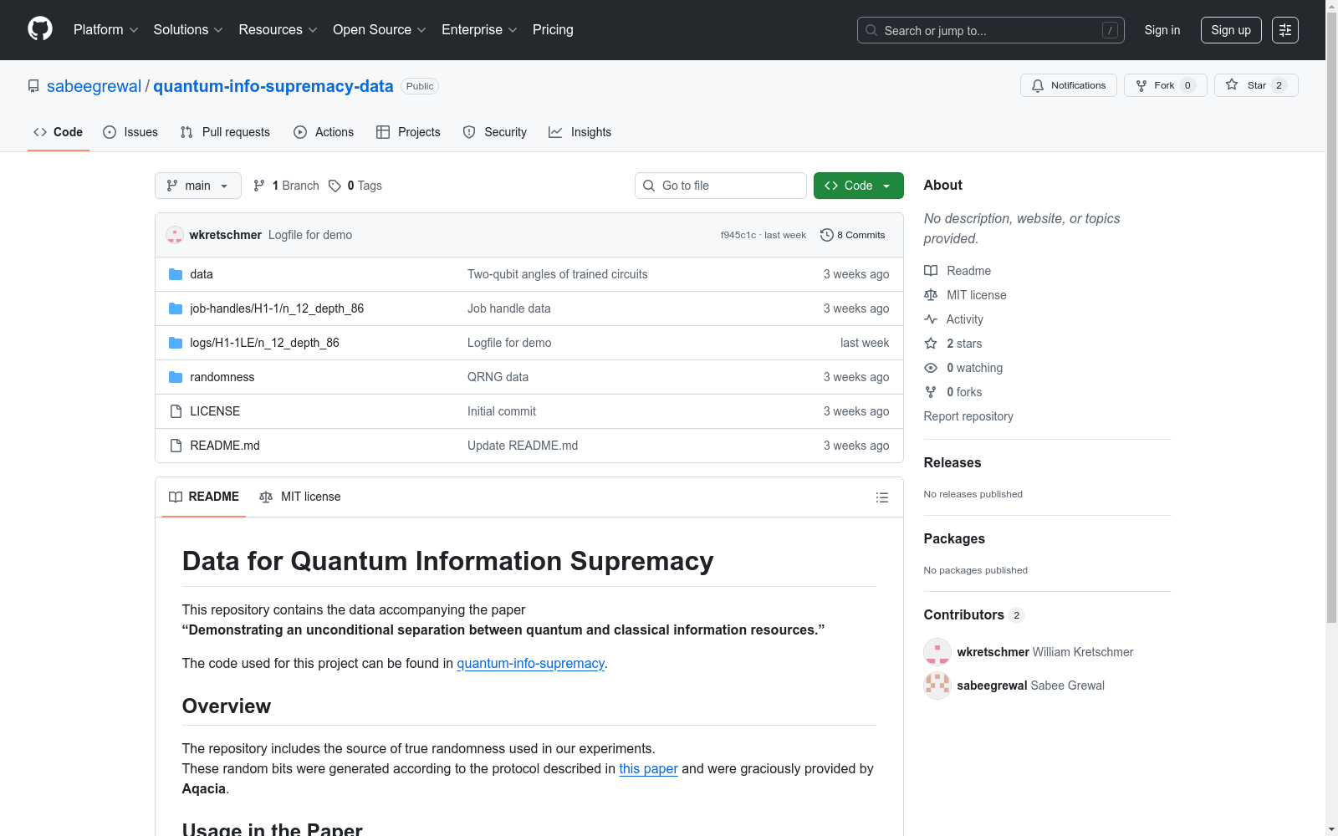Open the 'Job handle data' commit message

(509, 308)
